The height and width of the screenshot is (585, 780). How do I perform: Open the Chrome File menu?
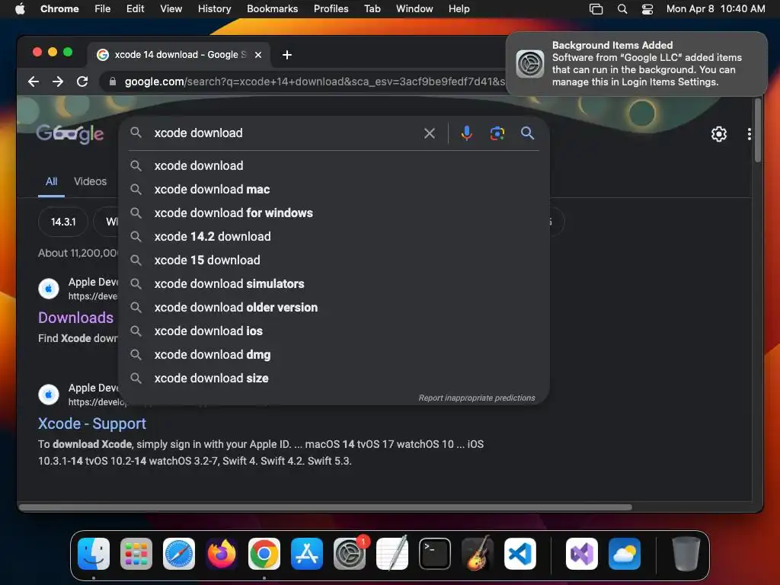click(103, 9)
